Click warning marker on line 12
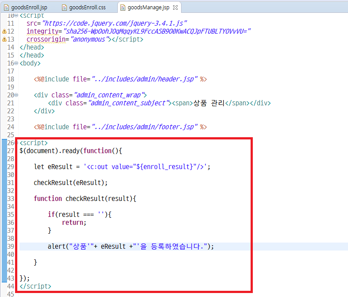This screenshot has width=348, height=297. pyautogui.click(x=4, y=31)
